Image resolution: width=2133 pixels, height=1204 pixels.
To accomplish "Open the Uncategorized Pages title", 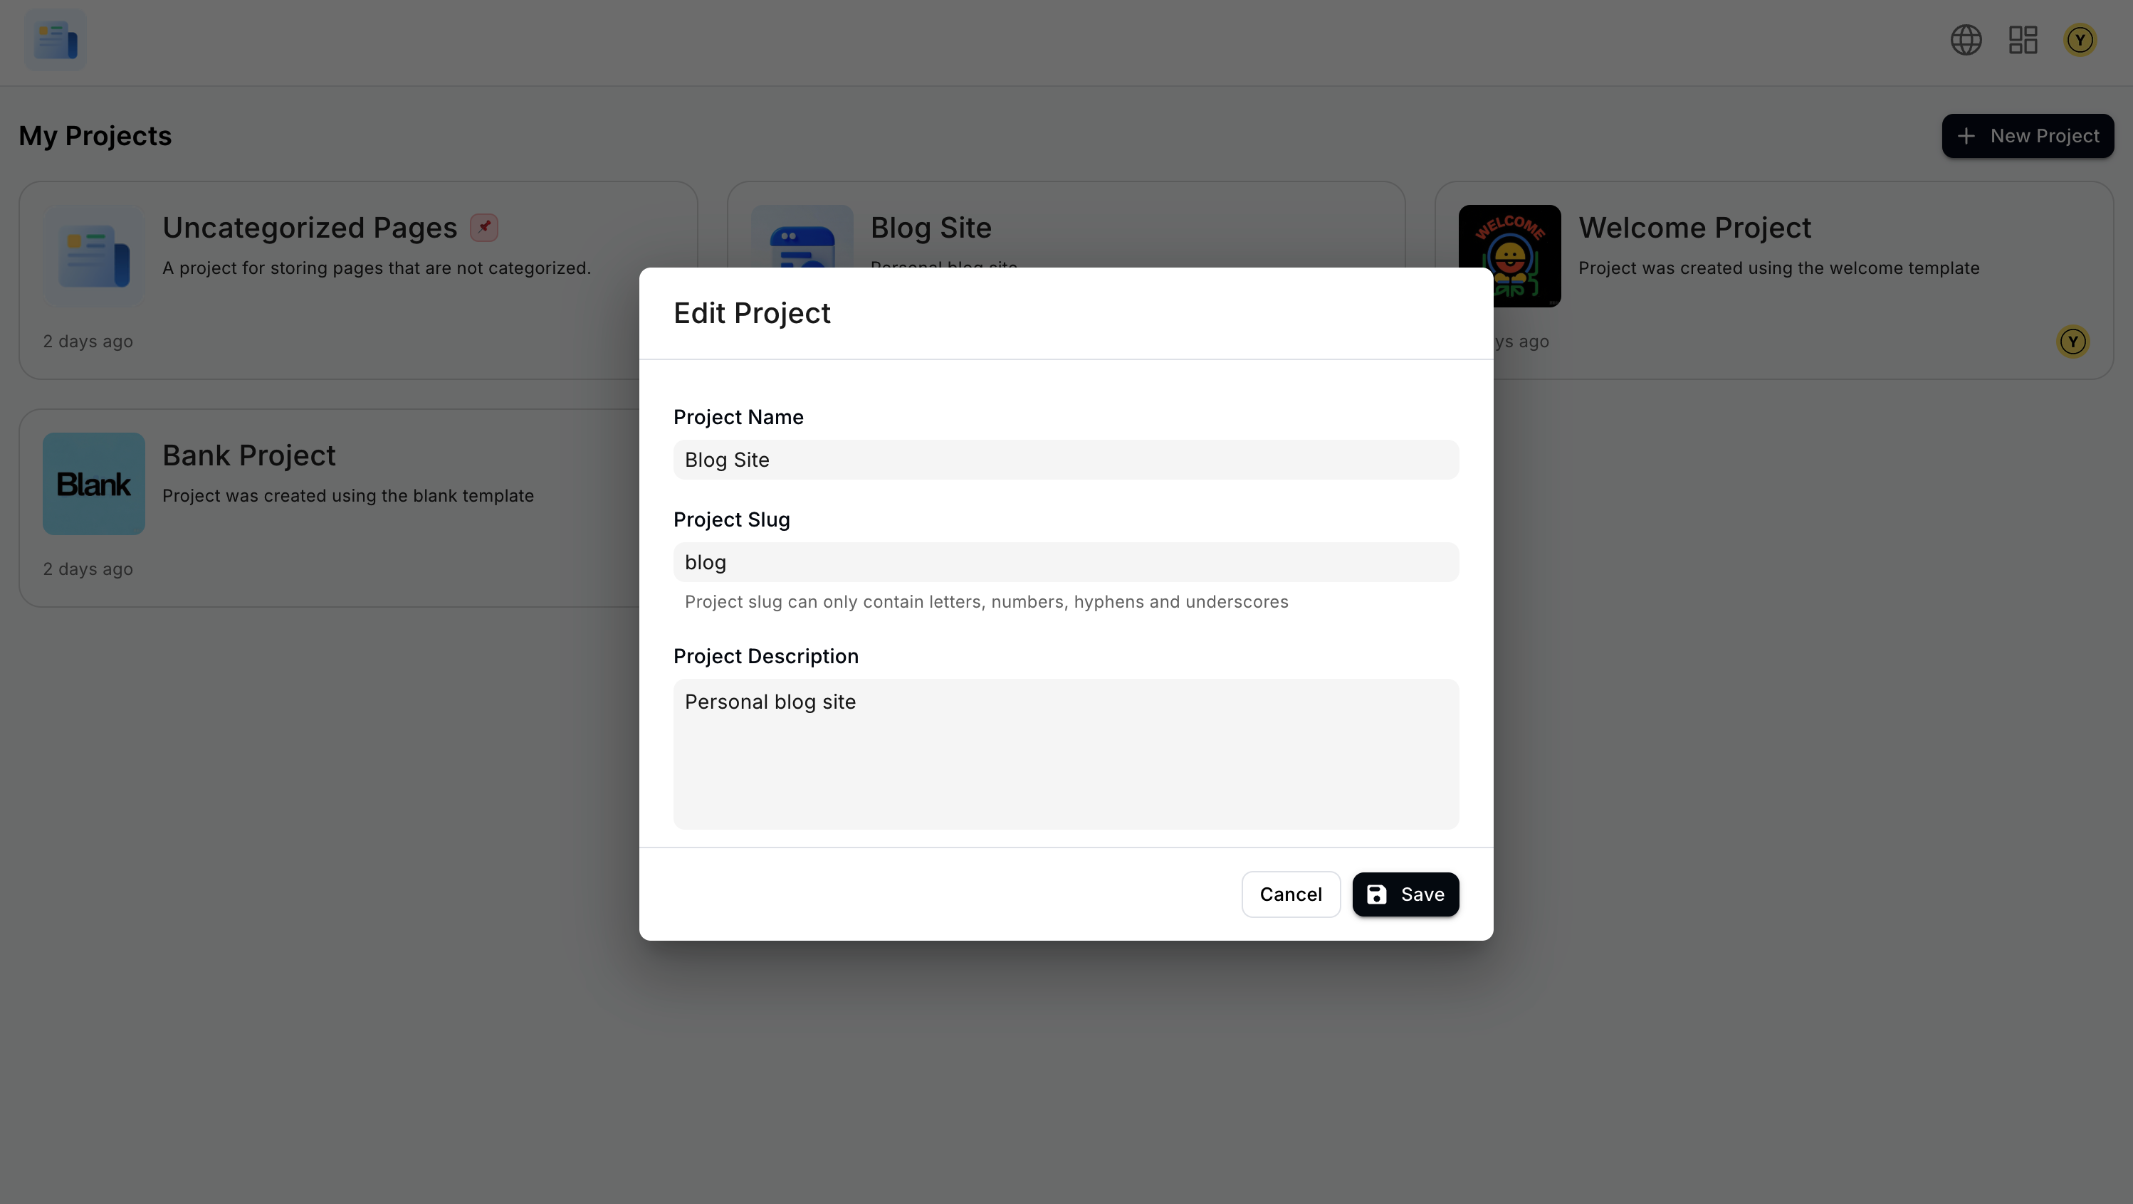I will pos(310,228).
